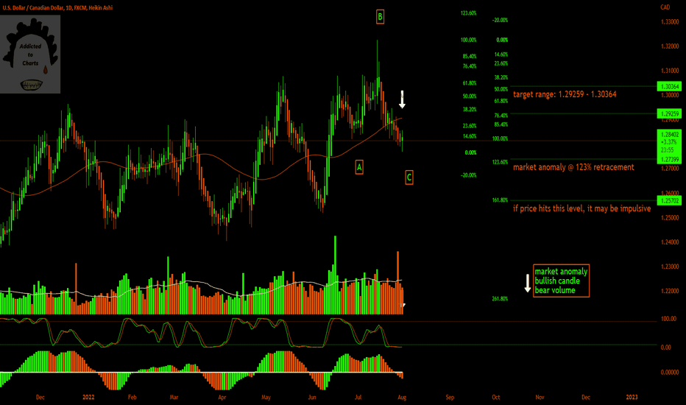Click the current price 1.28402 label
The height and width of the screenshot is (405, 686).
click(669, 135)
